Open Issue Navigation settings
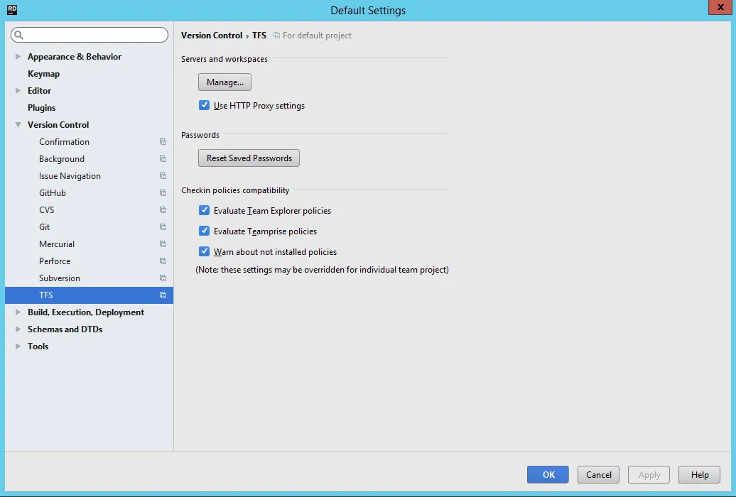The image size is (736, 497). click(x=70, y=176)
